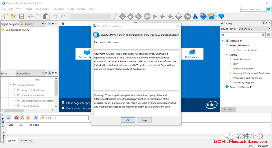Open the Processing menu
The image size is (272, 148).
(58, 9)
